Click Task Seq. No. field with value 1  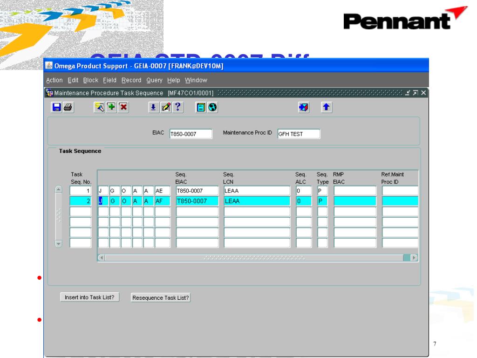tap(81, 191)
